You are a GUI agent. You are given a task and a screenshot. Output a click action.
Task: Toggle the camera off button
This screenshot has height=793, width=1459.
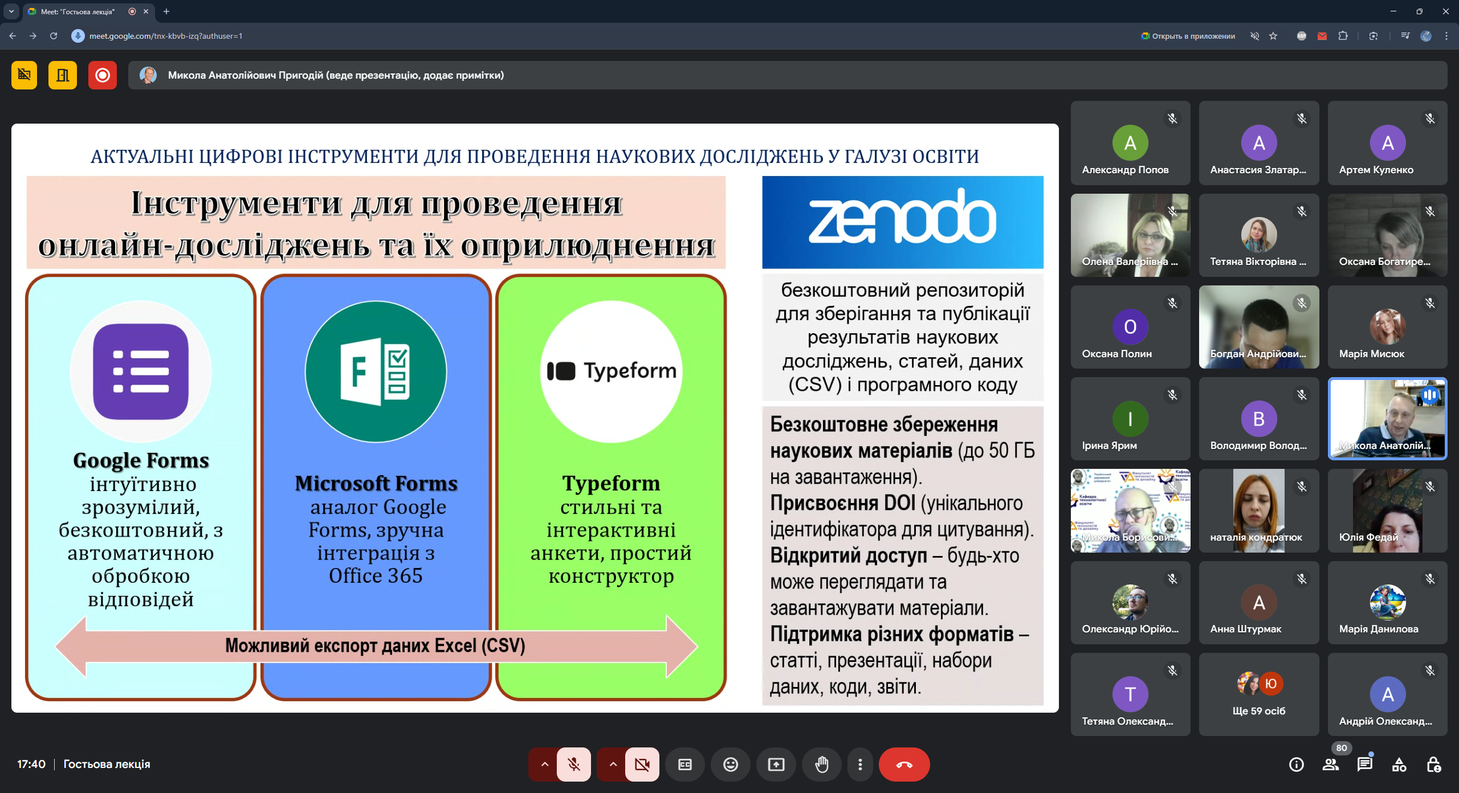pyautogui.click(x=642, y=765)
